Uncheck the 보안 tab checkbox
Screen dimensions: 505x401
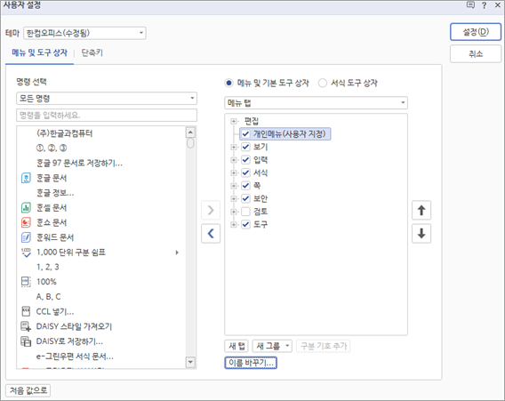(245, 198)
